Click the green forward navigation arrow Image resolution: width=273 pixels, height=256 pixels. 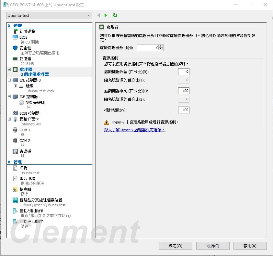click(x=106, y=15)
